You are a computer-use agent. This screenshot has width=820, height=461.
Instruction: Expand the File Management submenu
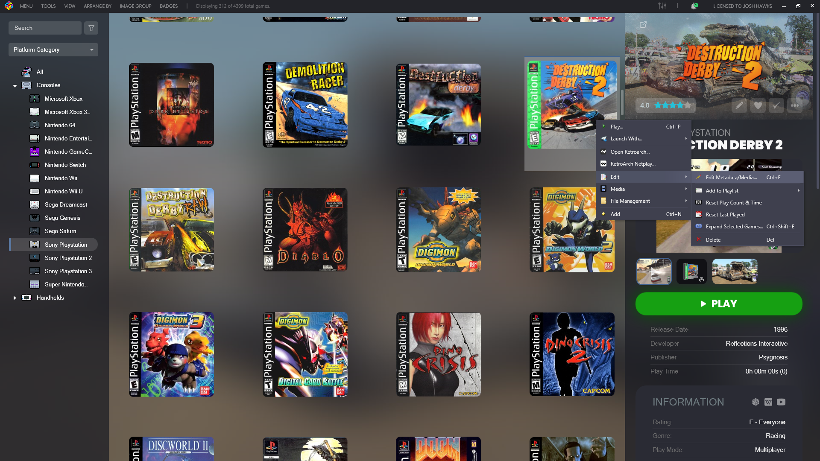coord(644,201)
